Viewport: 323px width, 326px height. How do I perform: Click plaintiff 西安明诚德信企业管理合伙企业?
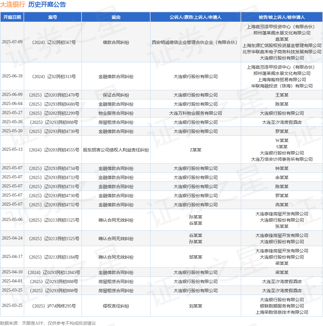click(195, 42)
